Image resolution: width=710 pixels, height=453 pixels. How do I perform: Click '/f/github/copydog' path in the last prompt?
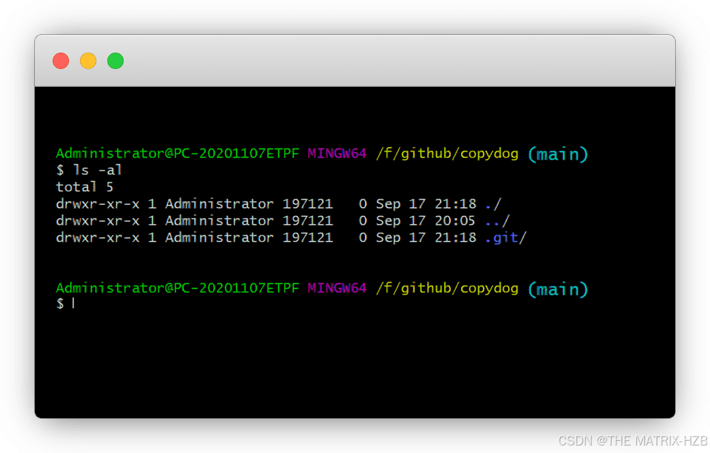(448, 288)
